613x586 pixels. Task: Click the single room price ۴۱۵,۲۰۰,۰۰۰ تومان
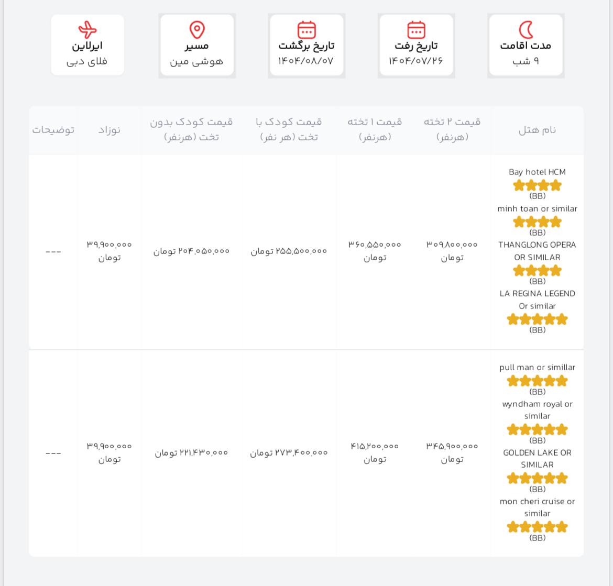point(375,452)
